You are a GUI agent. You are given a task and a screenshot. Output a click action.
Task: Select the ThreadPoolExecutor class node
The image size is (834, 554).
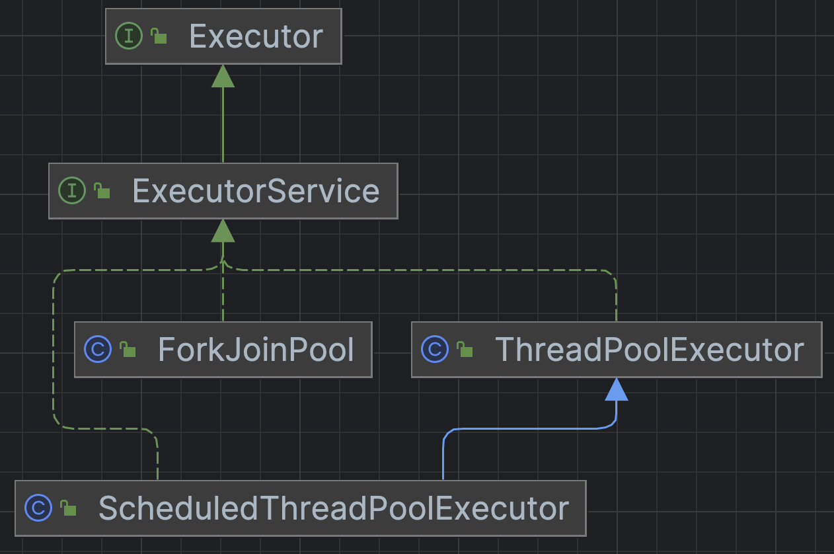[617, 350]
